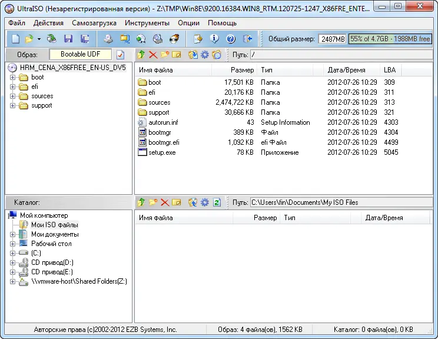Image resolution: width=438 pixels, height=339 pixels.
Task: Click the Convert image toolbar icon
Action: [x=141, y=39]
